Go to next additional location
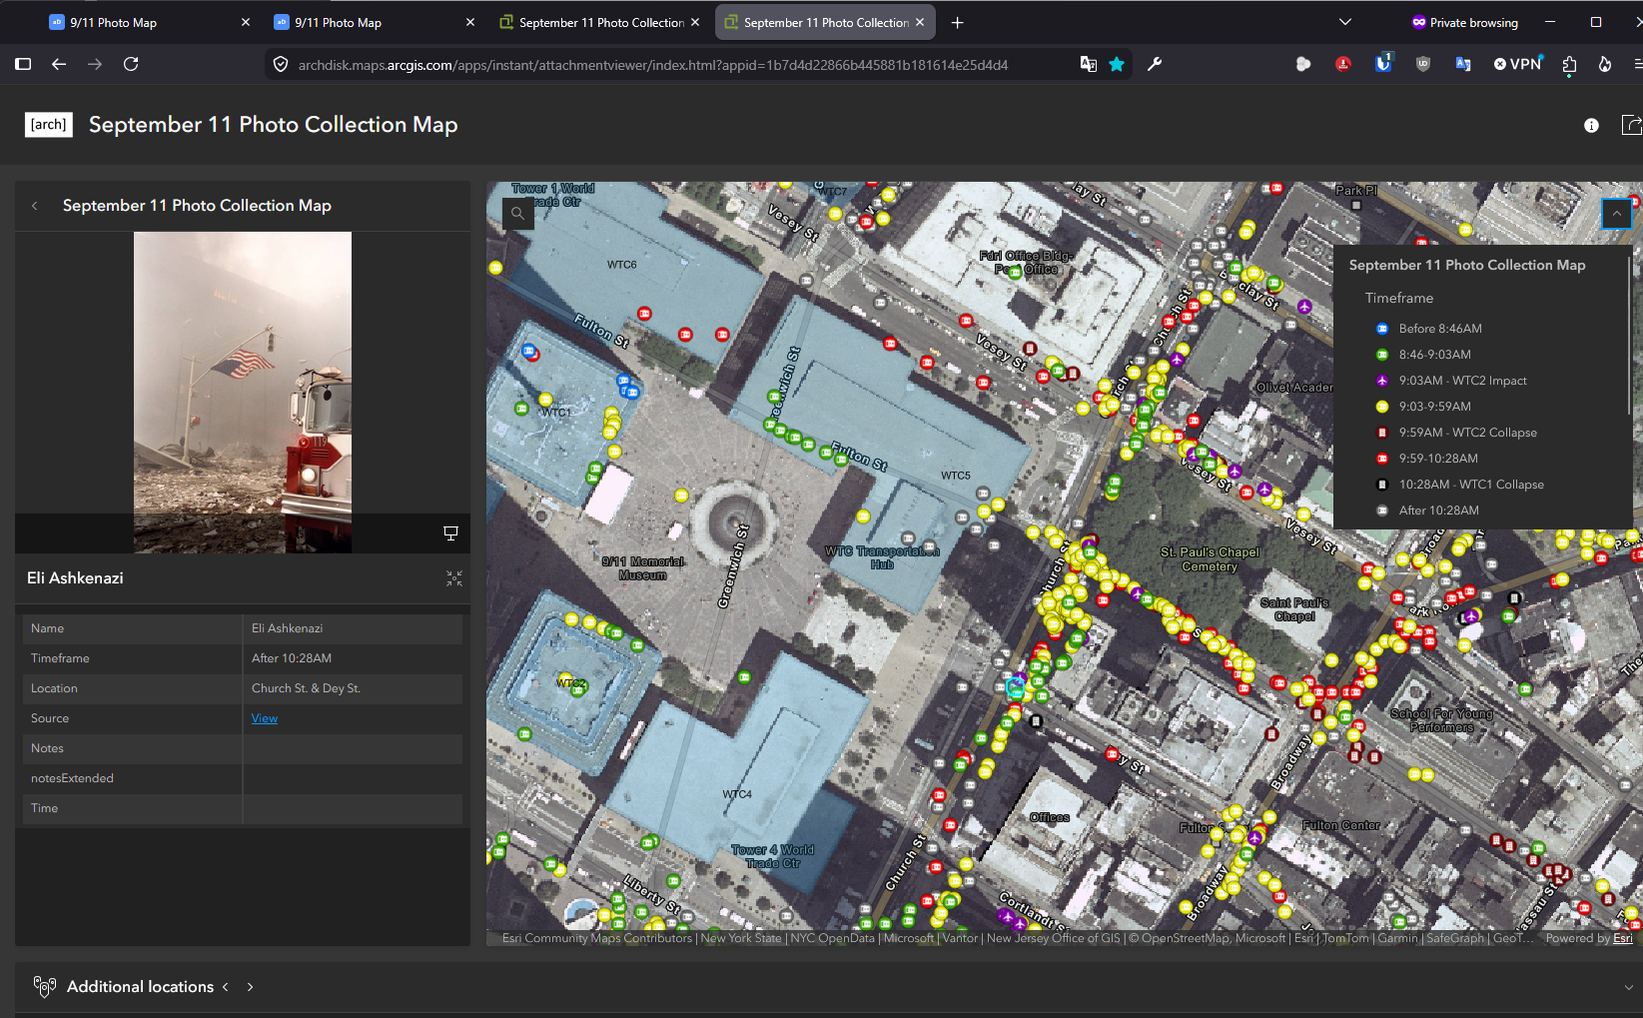This screenshot has height=1018, width=1643. click(x=250, y=987)
